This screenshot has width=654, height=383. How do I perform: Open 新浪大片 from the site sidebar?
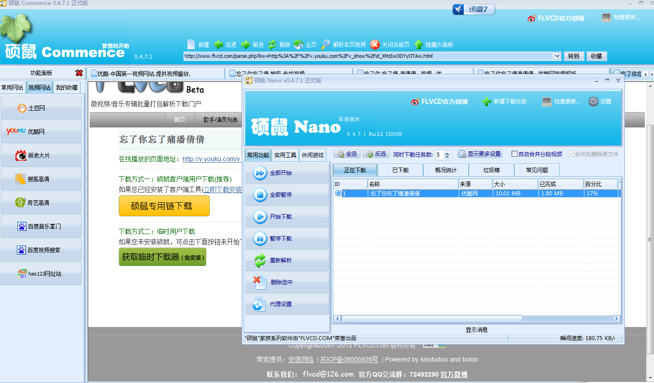41,155
